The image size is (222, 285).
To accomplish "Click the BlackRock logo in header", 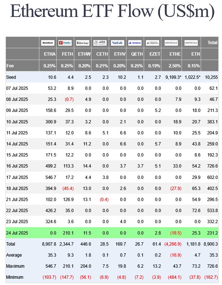I will tap(48, 43).
